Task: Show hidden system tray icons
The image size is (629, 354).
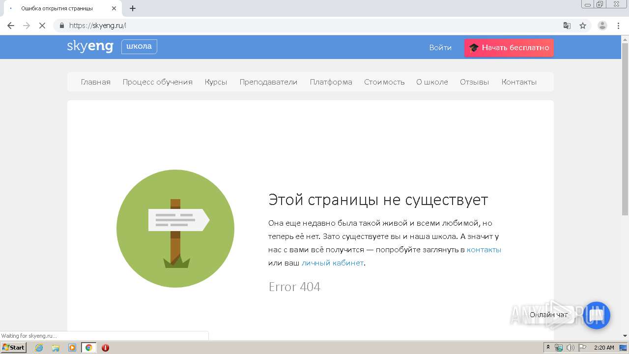Action: (548, 348)
